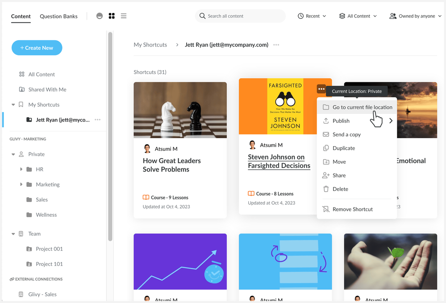Collapse the Team section
The image size is (446, 303).
point(13,234)
